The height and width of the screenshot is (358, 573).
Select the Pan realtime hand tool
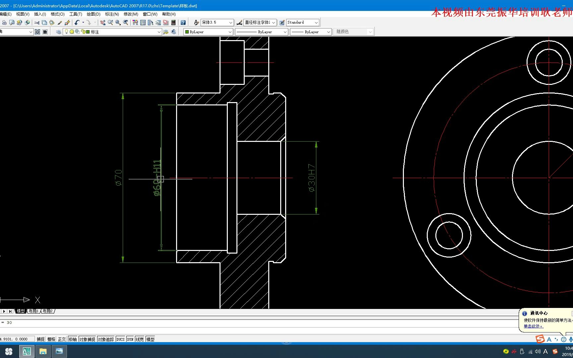[103, 23]
